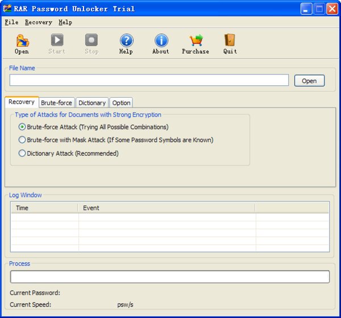Screen dimensions: 341x318
Task: Choose Brute-force with Mask Attack
Action: [23, 140]
